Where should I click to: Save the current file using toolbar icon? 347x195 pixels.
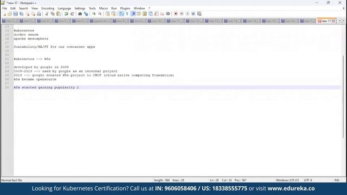pyautogui.click(x=16, y=14)
